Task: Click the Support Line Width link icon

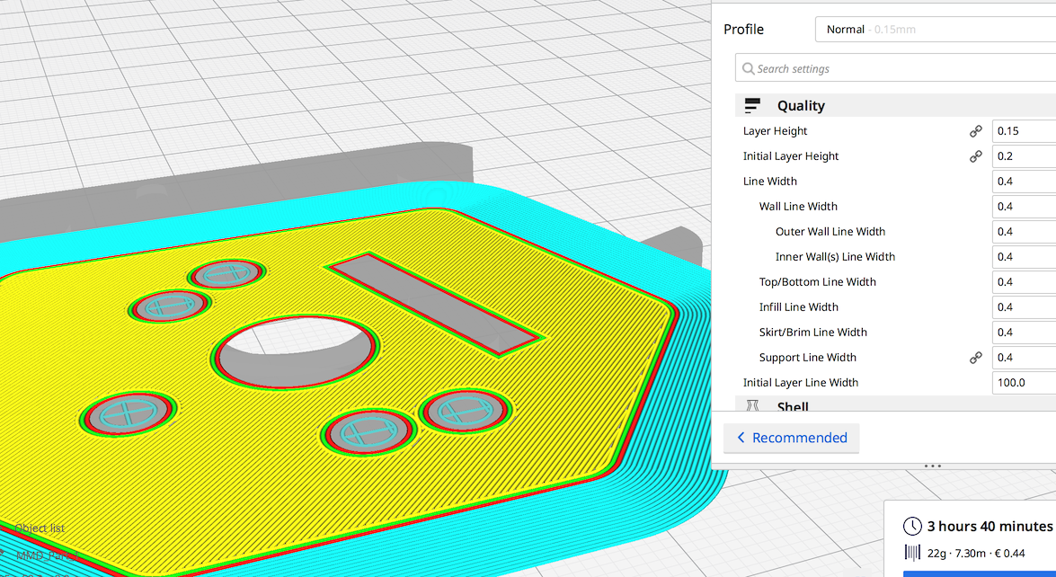Action: coord(975,358)
